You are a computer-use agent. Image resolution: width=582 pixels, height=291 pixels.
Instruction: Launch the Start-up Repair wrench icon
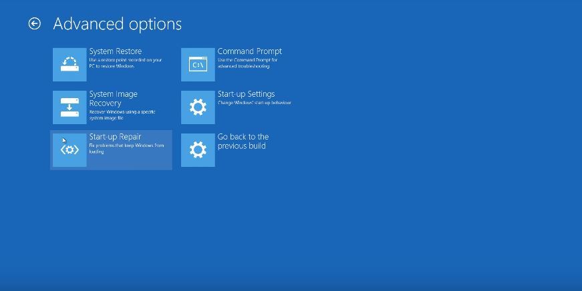point(69,150)
